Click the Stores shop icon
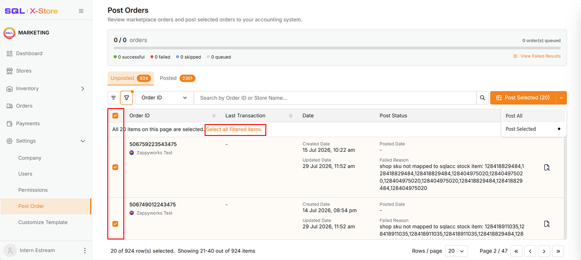Image resolution: width=581 pixels, height=260 pixels. [x=10, y=71]
